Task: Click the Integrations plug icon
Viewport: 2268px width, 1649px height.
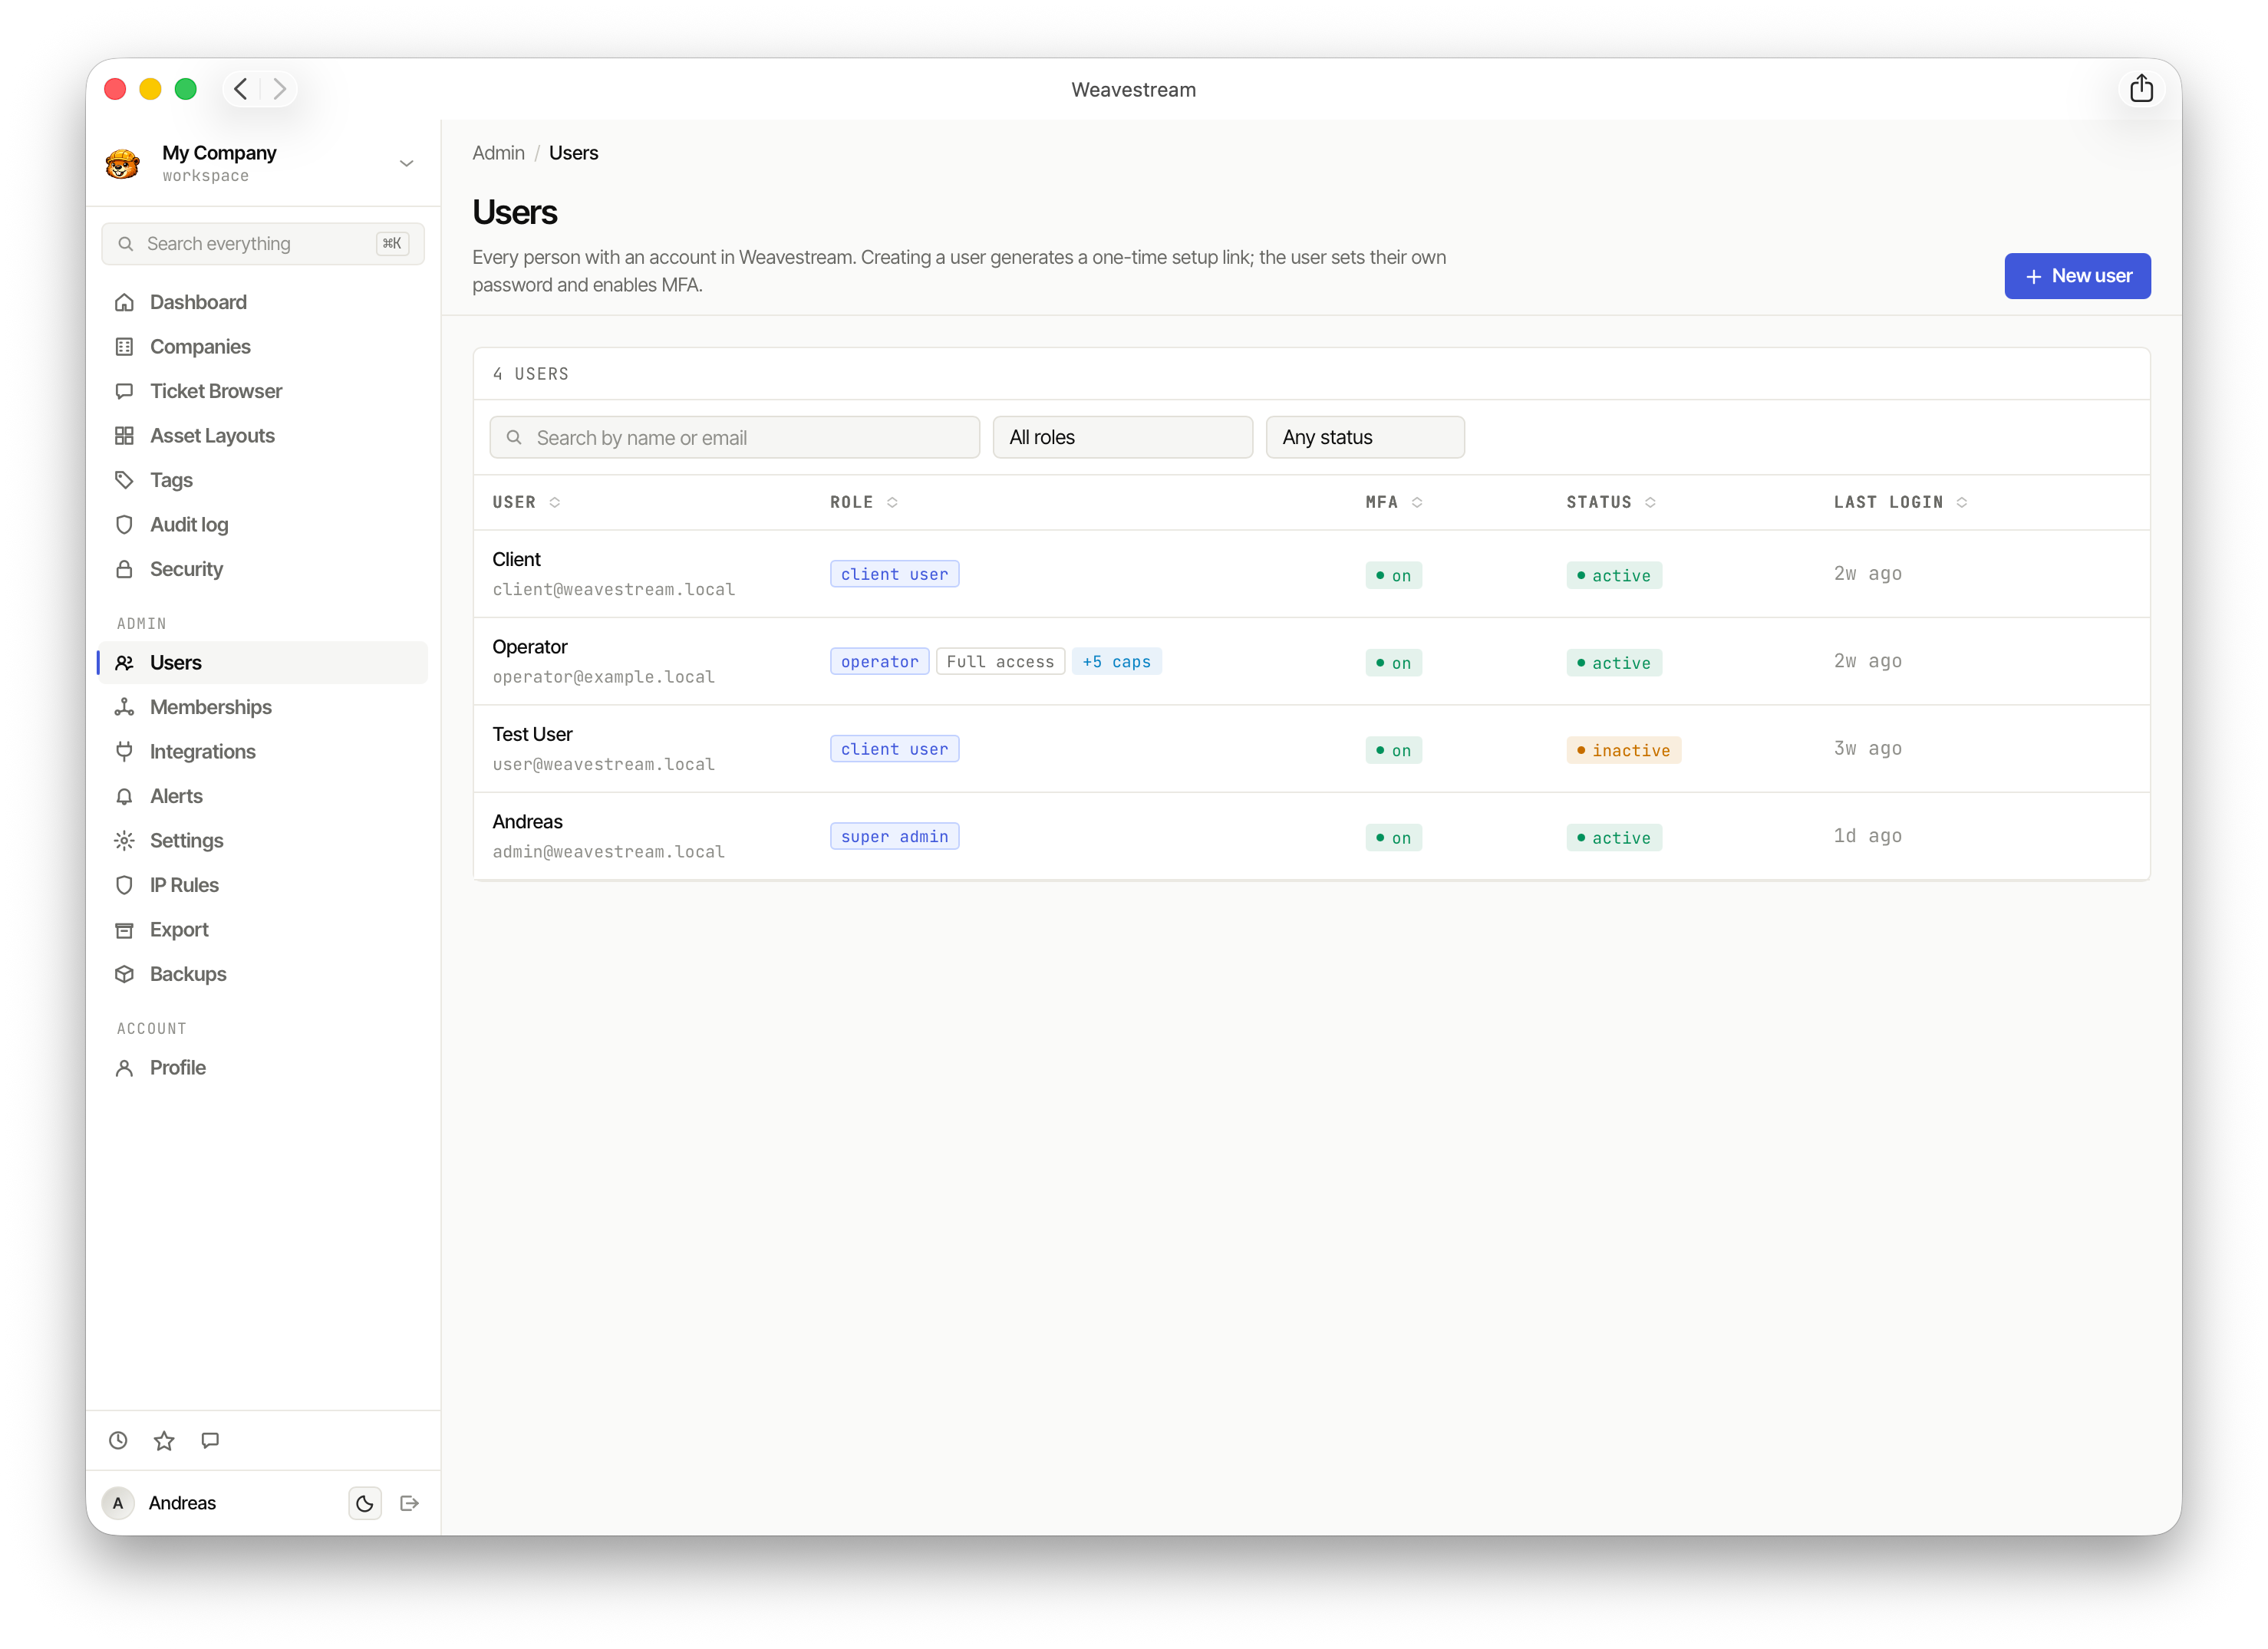Action: point(124,752)
